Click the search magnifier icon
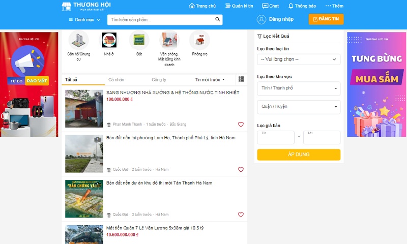Image resolution: width=407 pixels, height=244 pixels. pyautogui.click(x=218, y=19)
